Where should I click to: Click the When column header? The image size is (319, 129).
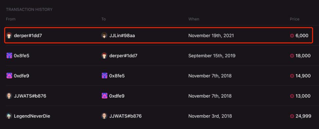[x=194, y=19]
